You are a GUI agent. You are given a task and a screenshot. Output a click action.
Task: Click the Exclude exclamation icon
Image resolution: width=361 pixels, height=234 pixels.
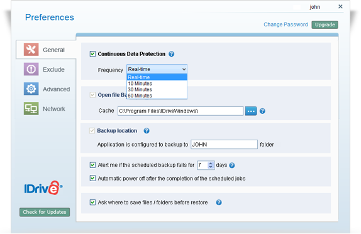tap(31, 69)
